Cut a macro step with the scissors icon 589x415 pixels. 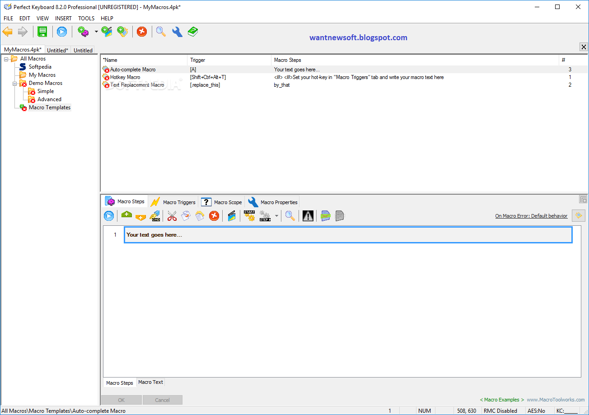coord(172,216)
